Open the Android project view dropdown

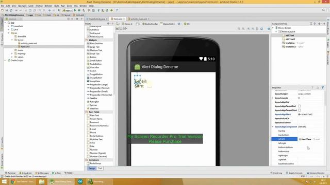pos(14,19)
